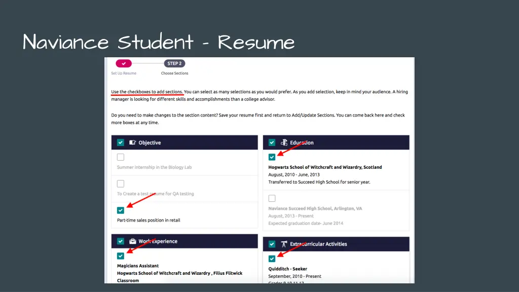
Task: Click the underlined 'Use the checkboxes to add sections' text
Action: (x=147, y=92)
